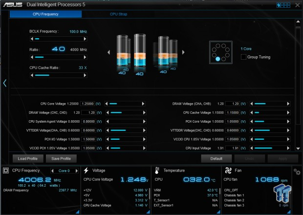Switch to next core in the CPU Frequency monitor
The image size is (303, 215).
click(x=77, y=171)
